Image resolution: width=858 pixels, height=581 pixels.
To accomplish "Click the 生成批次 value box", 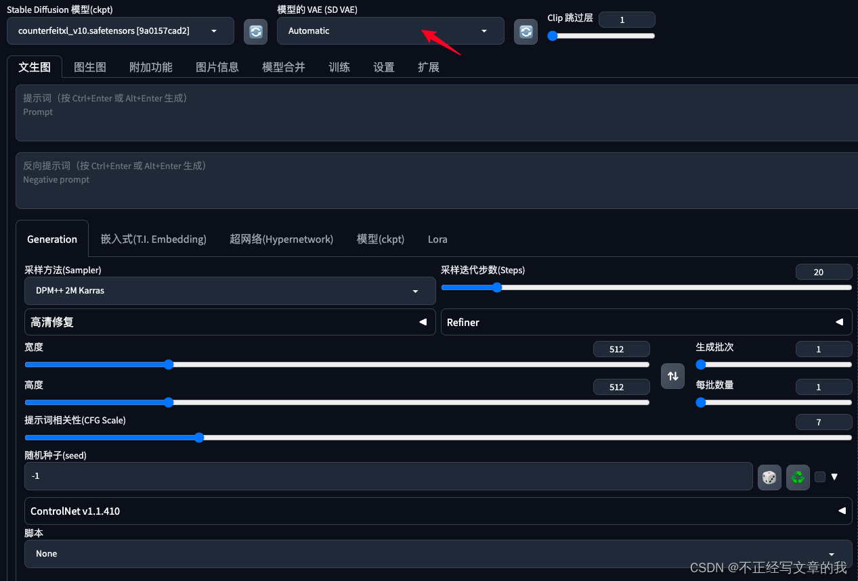I will click(x=823, y=349).
